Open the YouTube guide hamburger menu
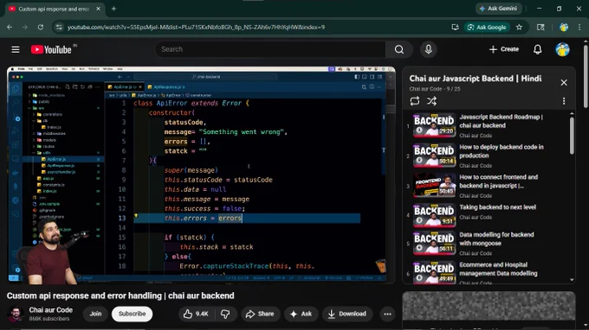589x330 pixels. tap(16, 49)
